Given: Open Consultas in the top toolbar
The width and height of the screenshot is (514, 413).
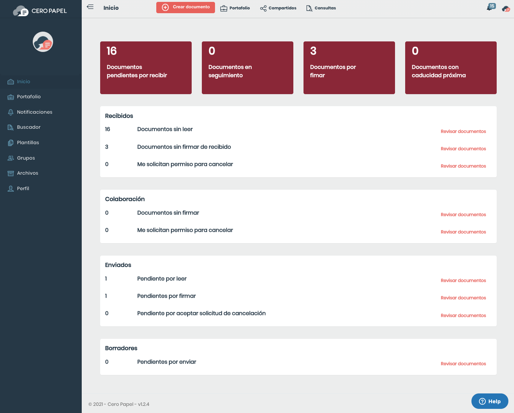Looking at the screenshot, I should pyautogui.click(x=321, y=8).
